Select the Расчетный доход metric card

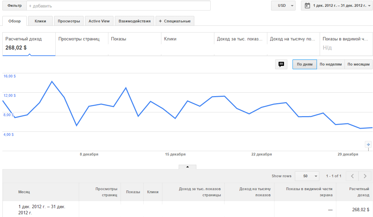pos(29,44)
